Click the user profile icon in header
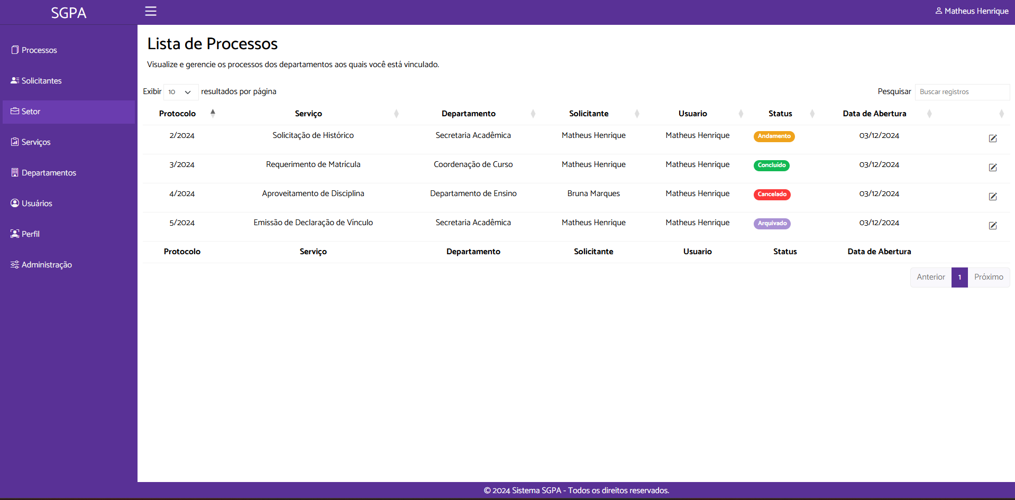 pos(939,11)
